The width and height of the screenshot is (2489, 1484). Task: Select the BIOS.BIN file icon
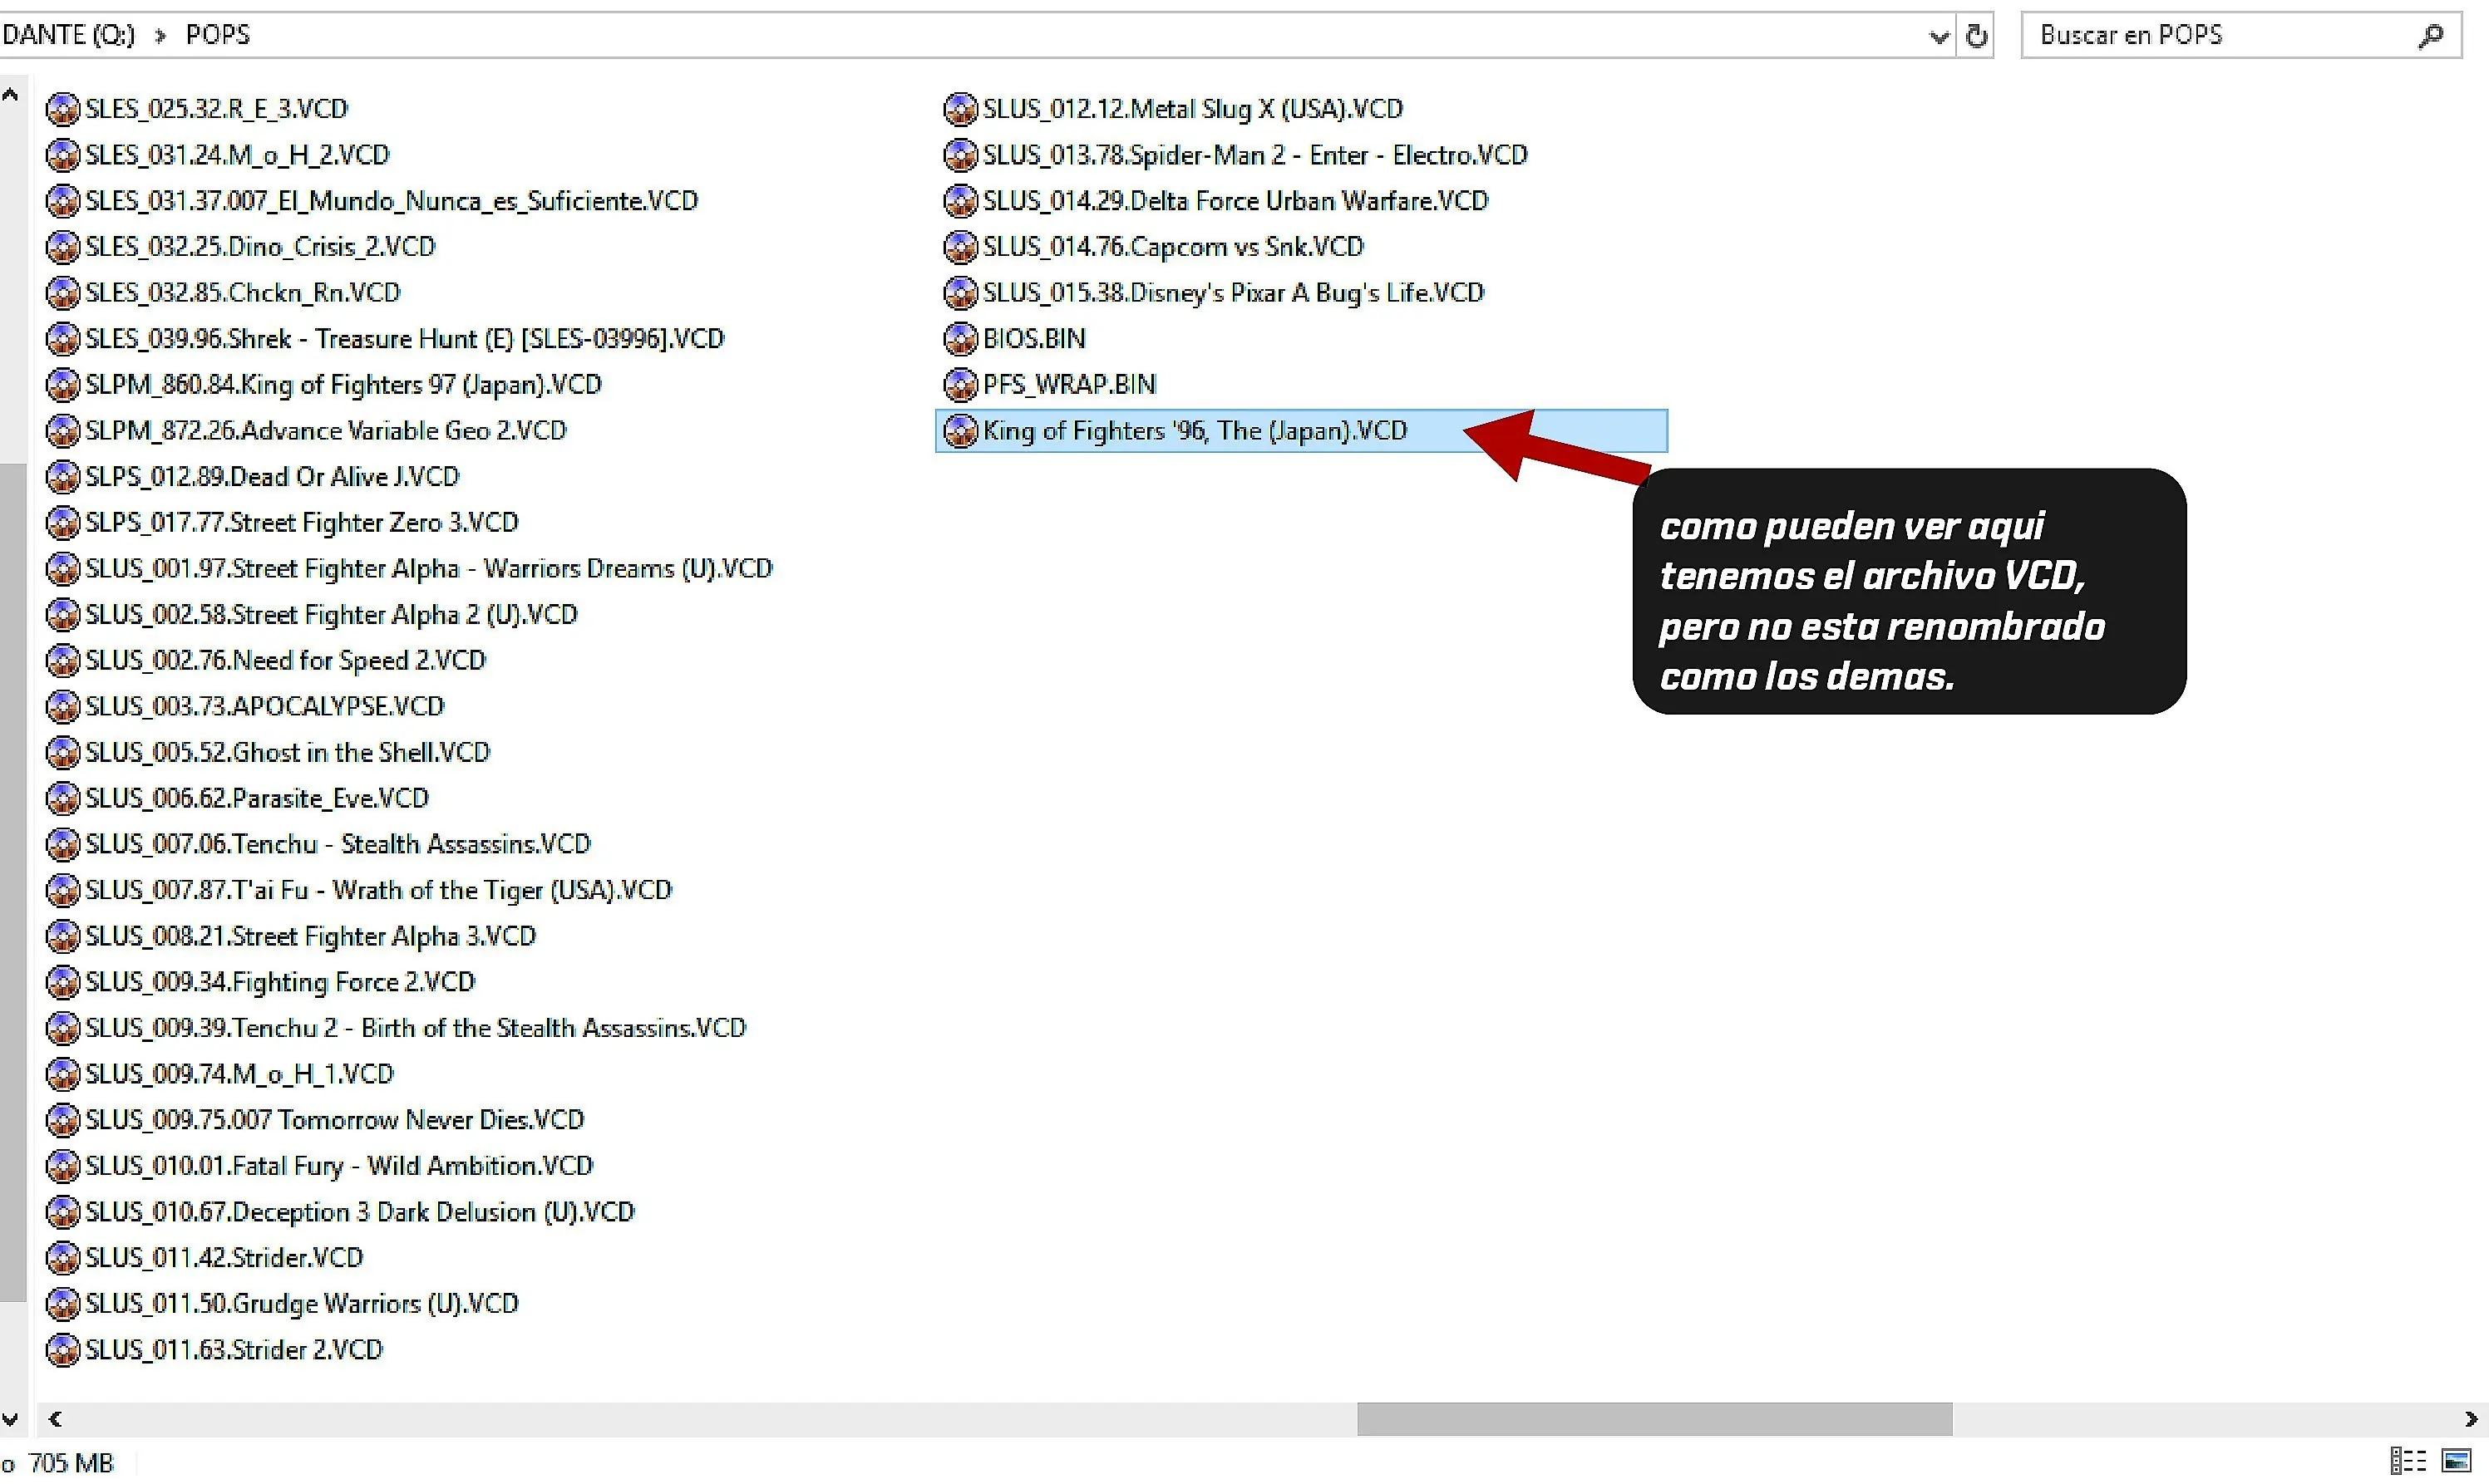(x=960, y=338)
